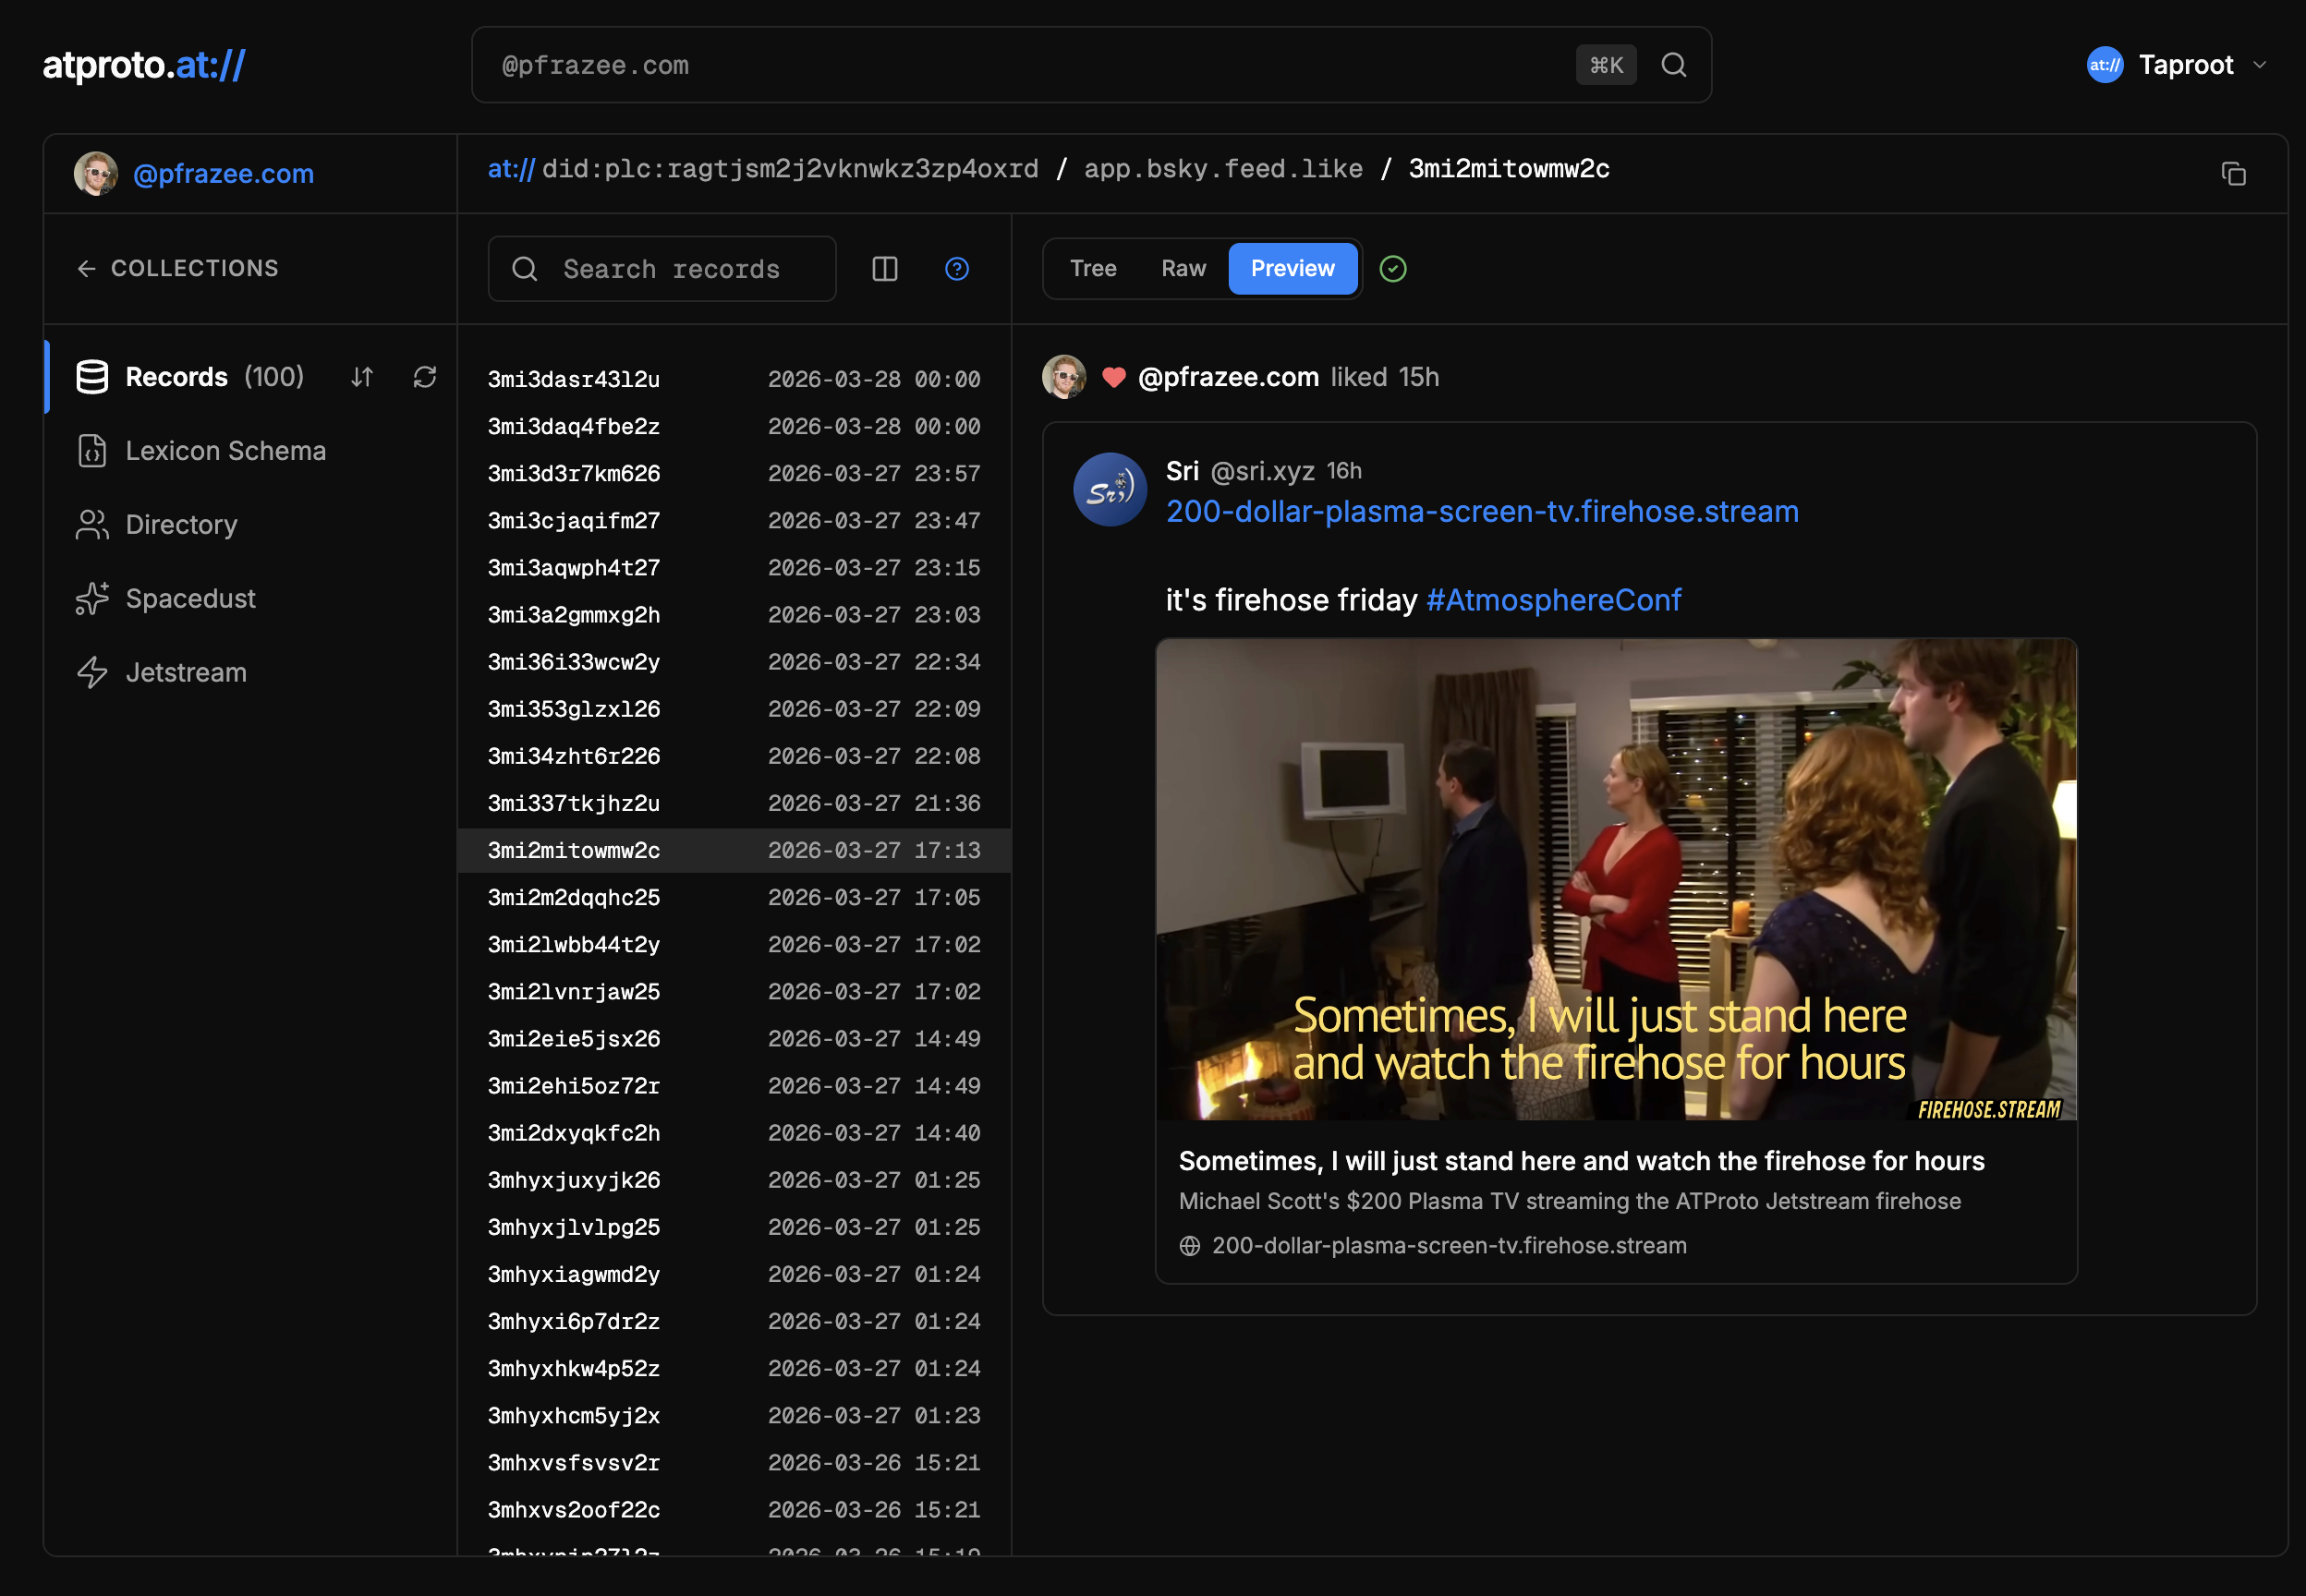2306x1596 pixels.
Task: Click the blue help question mark icon
Action: [x=956, y=269]
